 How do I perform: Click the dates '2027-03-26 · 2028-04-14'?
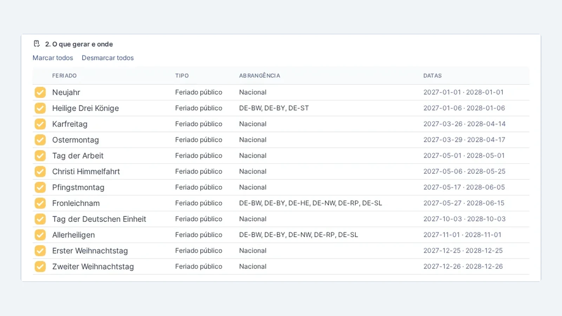tap(464, 124)
